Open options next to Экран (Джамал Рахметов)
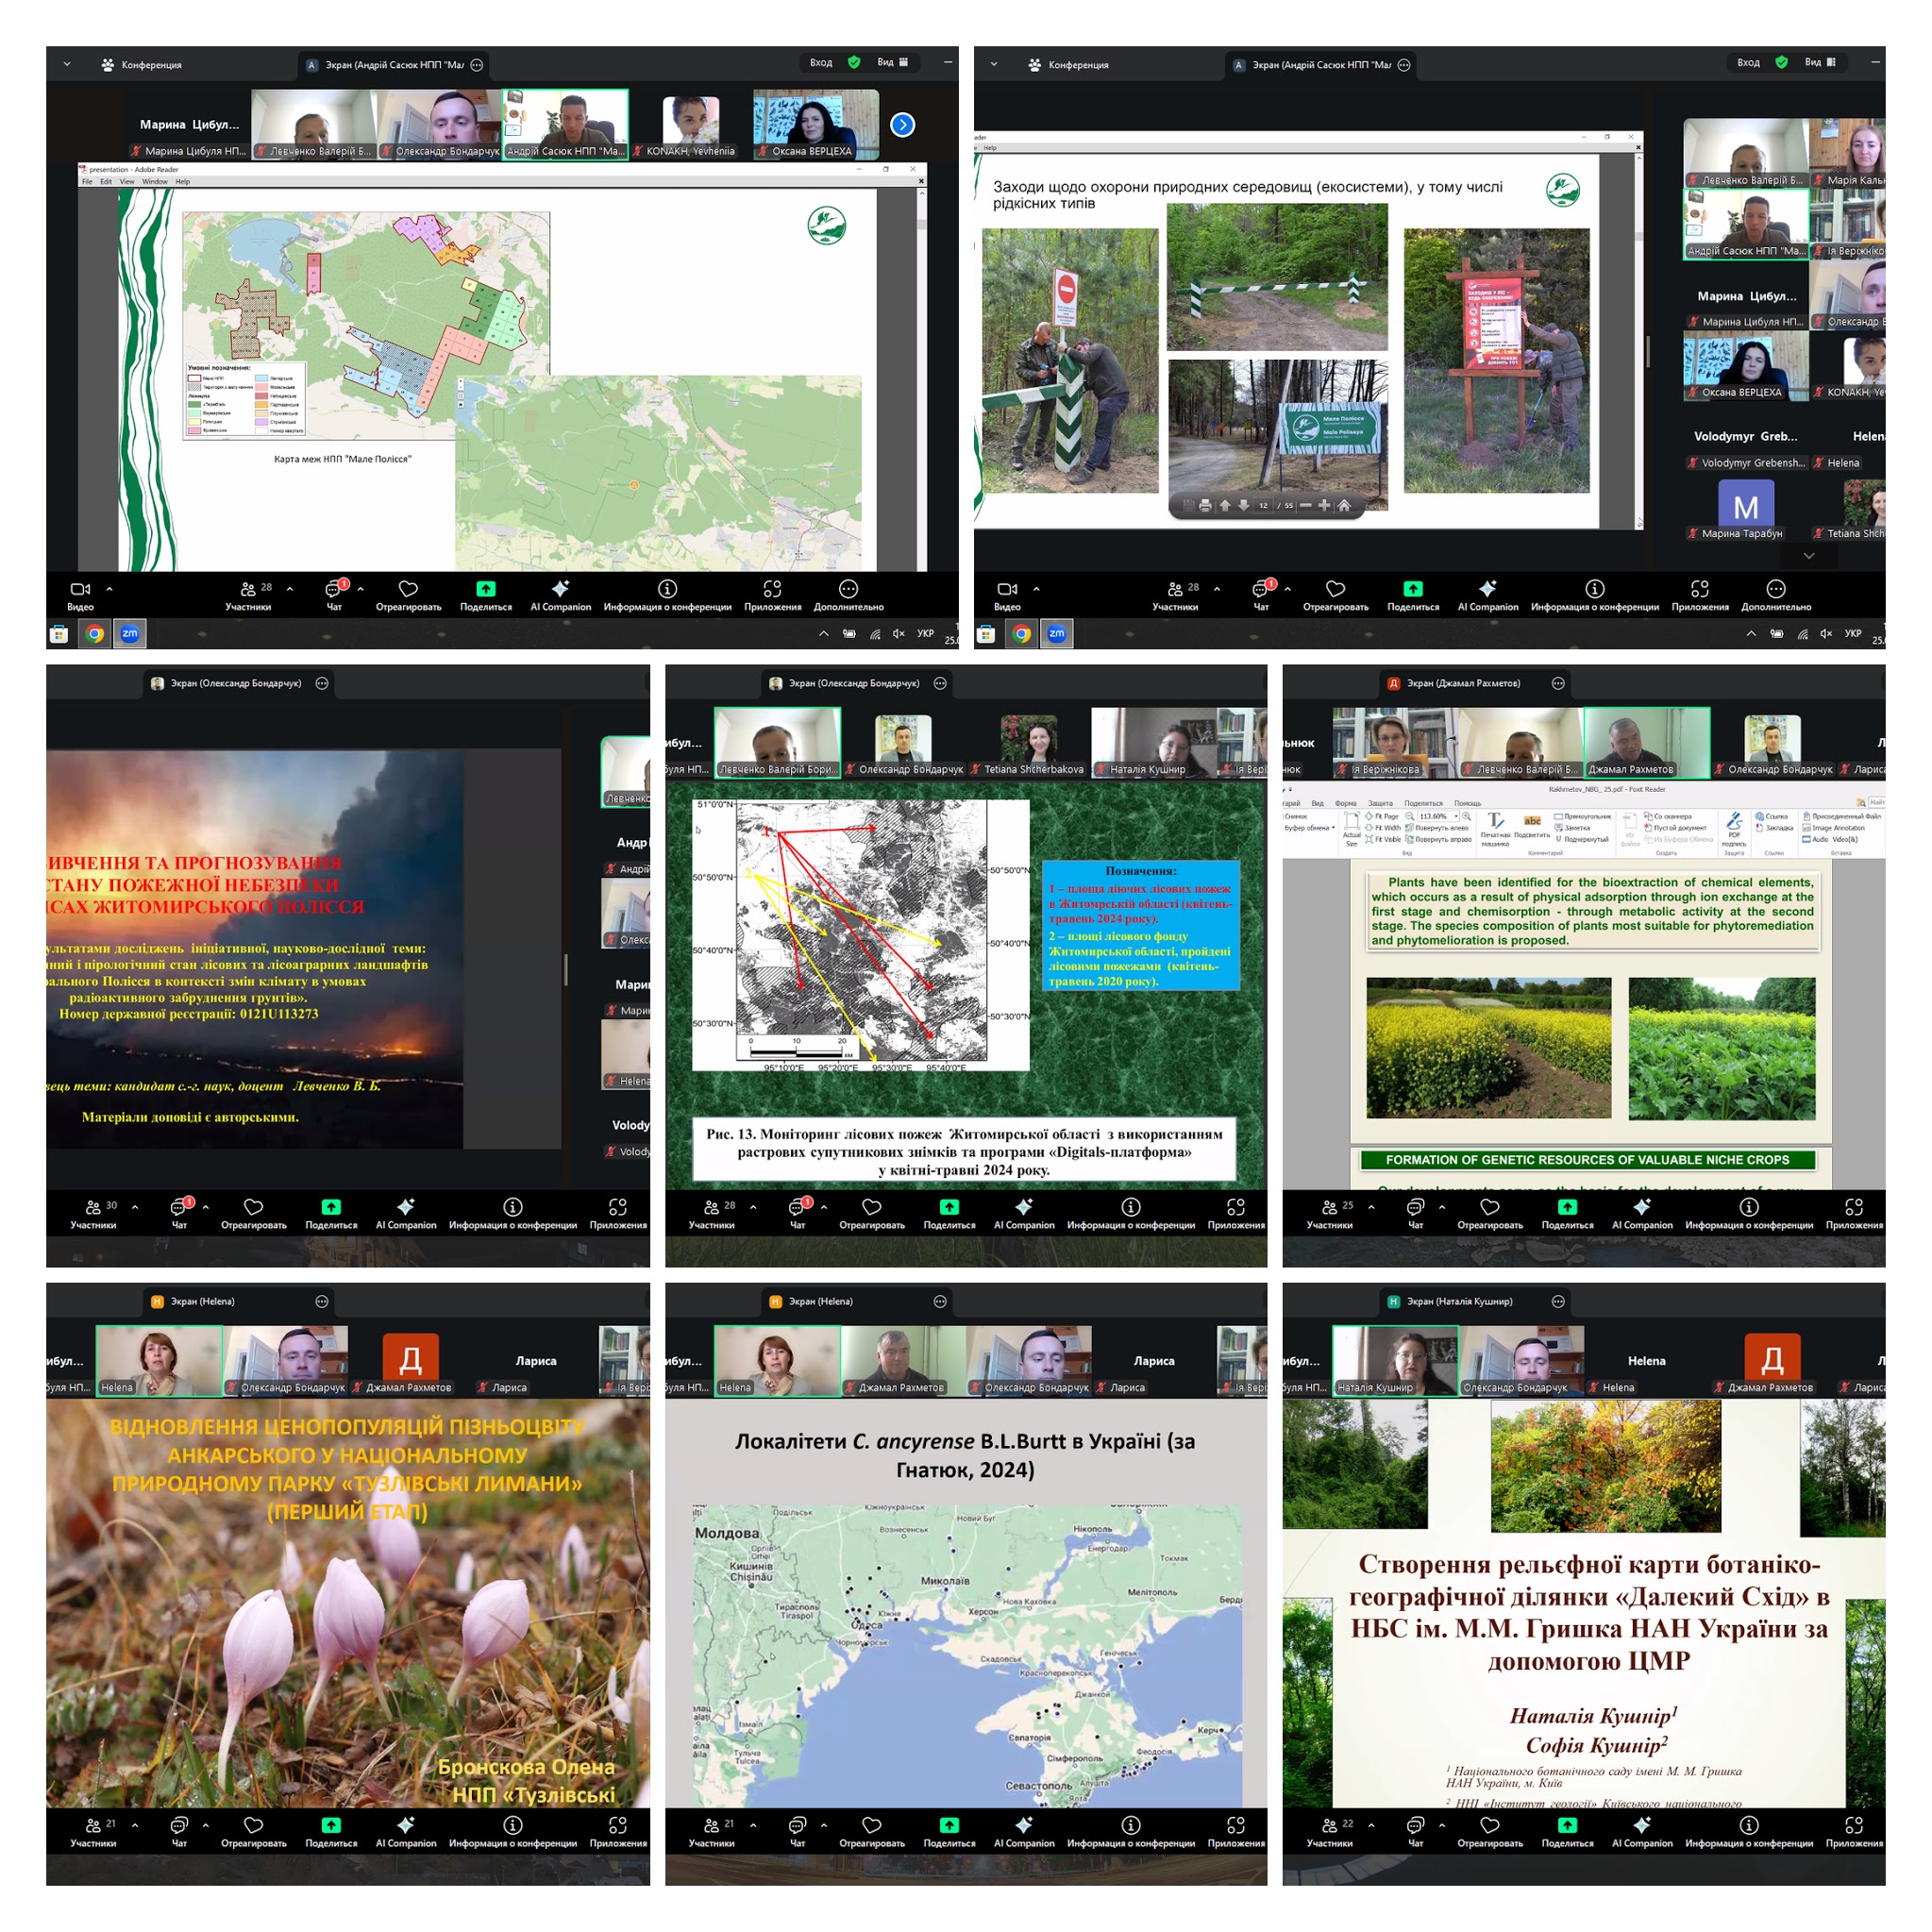 (1557, 683)
